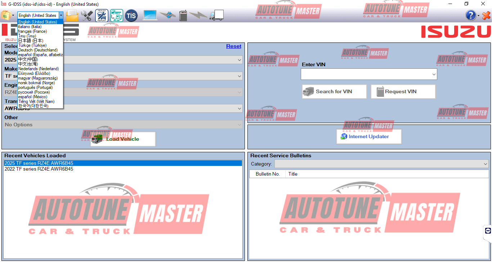Expand the Enter VIN combo box
The image size is (492, 262).
tap(434, 74)
